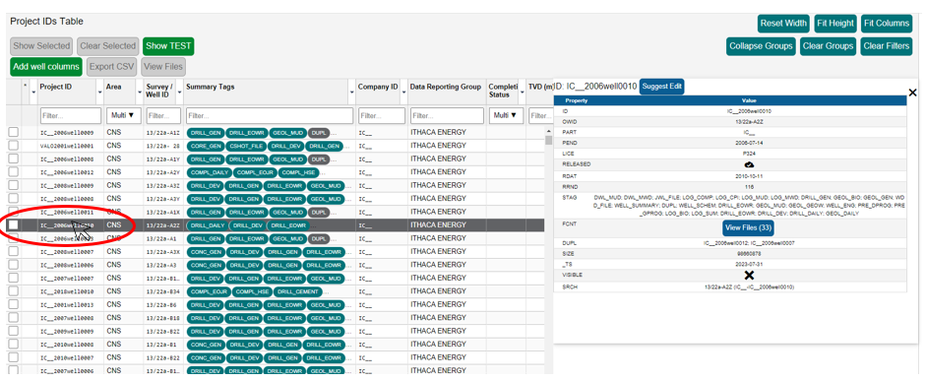
Task: Open View Files (33) in details
Action: pos(748,228)
